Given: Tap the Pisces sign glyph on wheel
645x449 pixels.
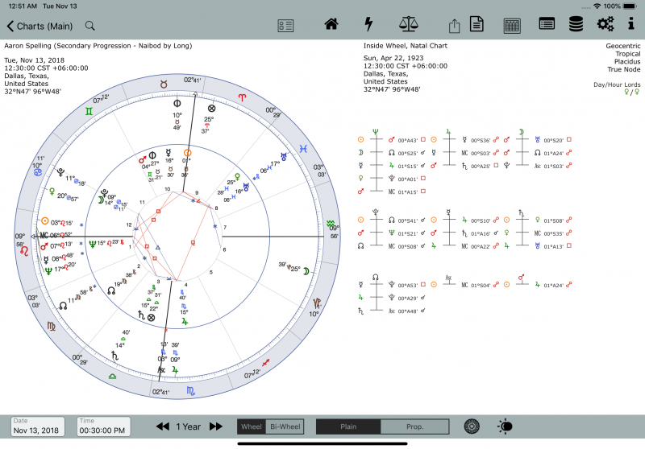Looking at the screenshot, I should pyautogui.click(x=303, y=149).
